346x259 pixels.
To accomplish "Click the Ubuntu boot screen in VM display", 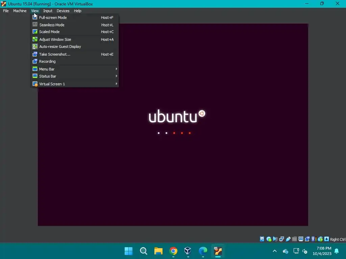I will pyautogui.click(x=173, y=125).
